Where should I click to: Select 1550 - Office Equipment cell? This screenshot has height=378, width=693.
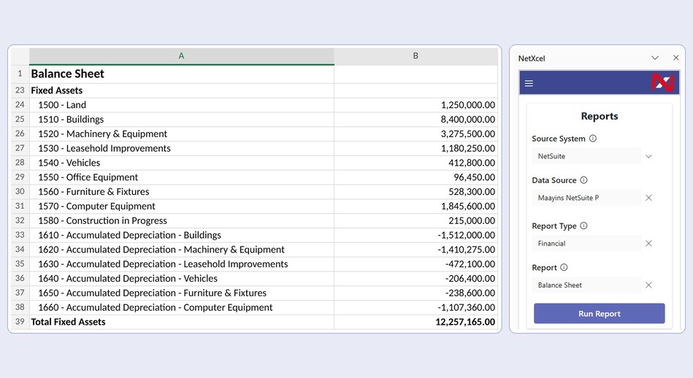[182, 177]
